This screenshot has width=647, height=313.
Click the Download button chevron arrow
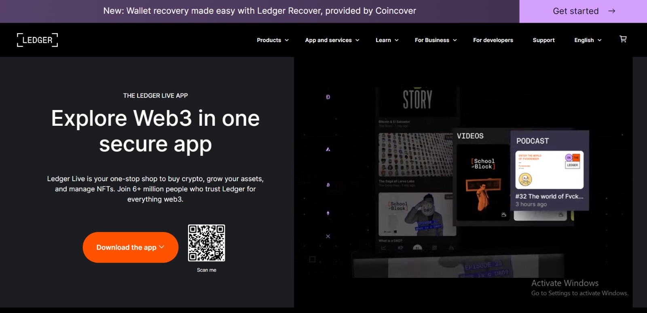click(162, 247)
